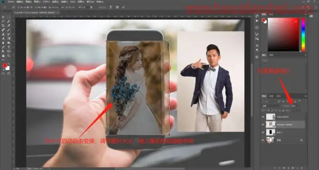
Task: Select the Crop tool
Action: (x=3, y=26)
